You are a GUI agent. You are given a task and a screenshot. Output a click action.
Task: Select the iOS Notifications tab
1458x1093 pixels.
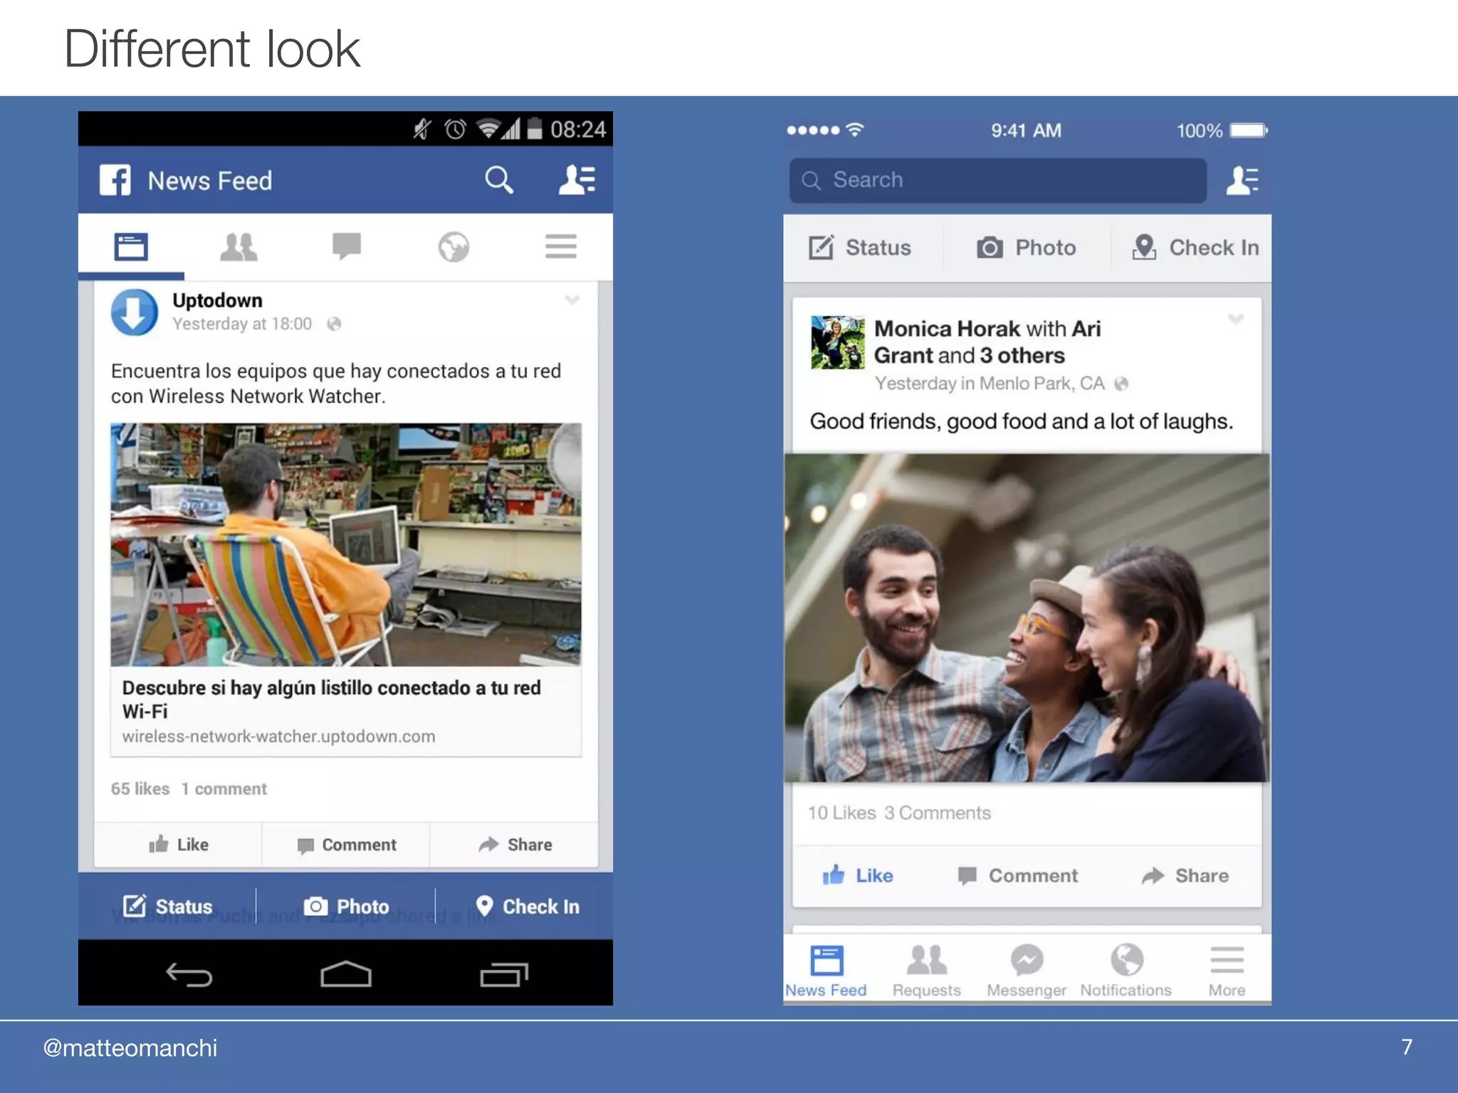tap(1126, 969)
